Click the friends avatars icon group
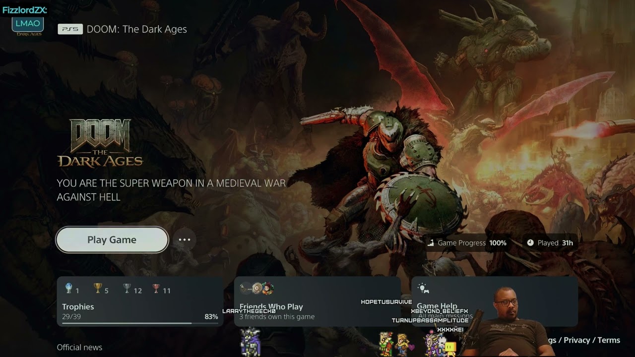The image size is (635, 357). pos(256,288)
